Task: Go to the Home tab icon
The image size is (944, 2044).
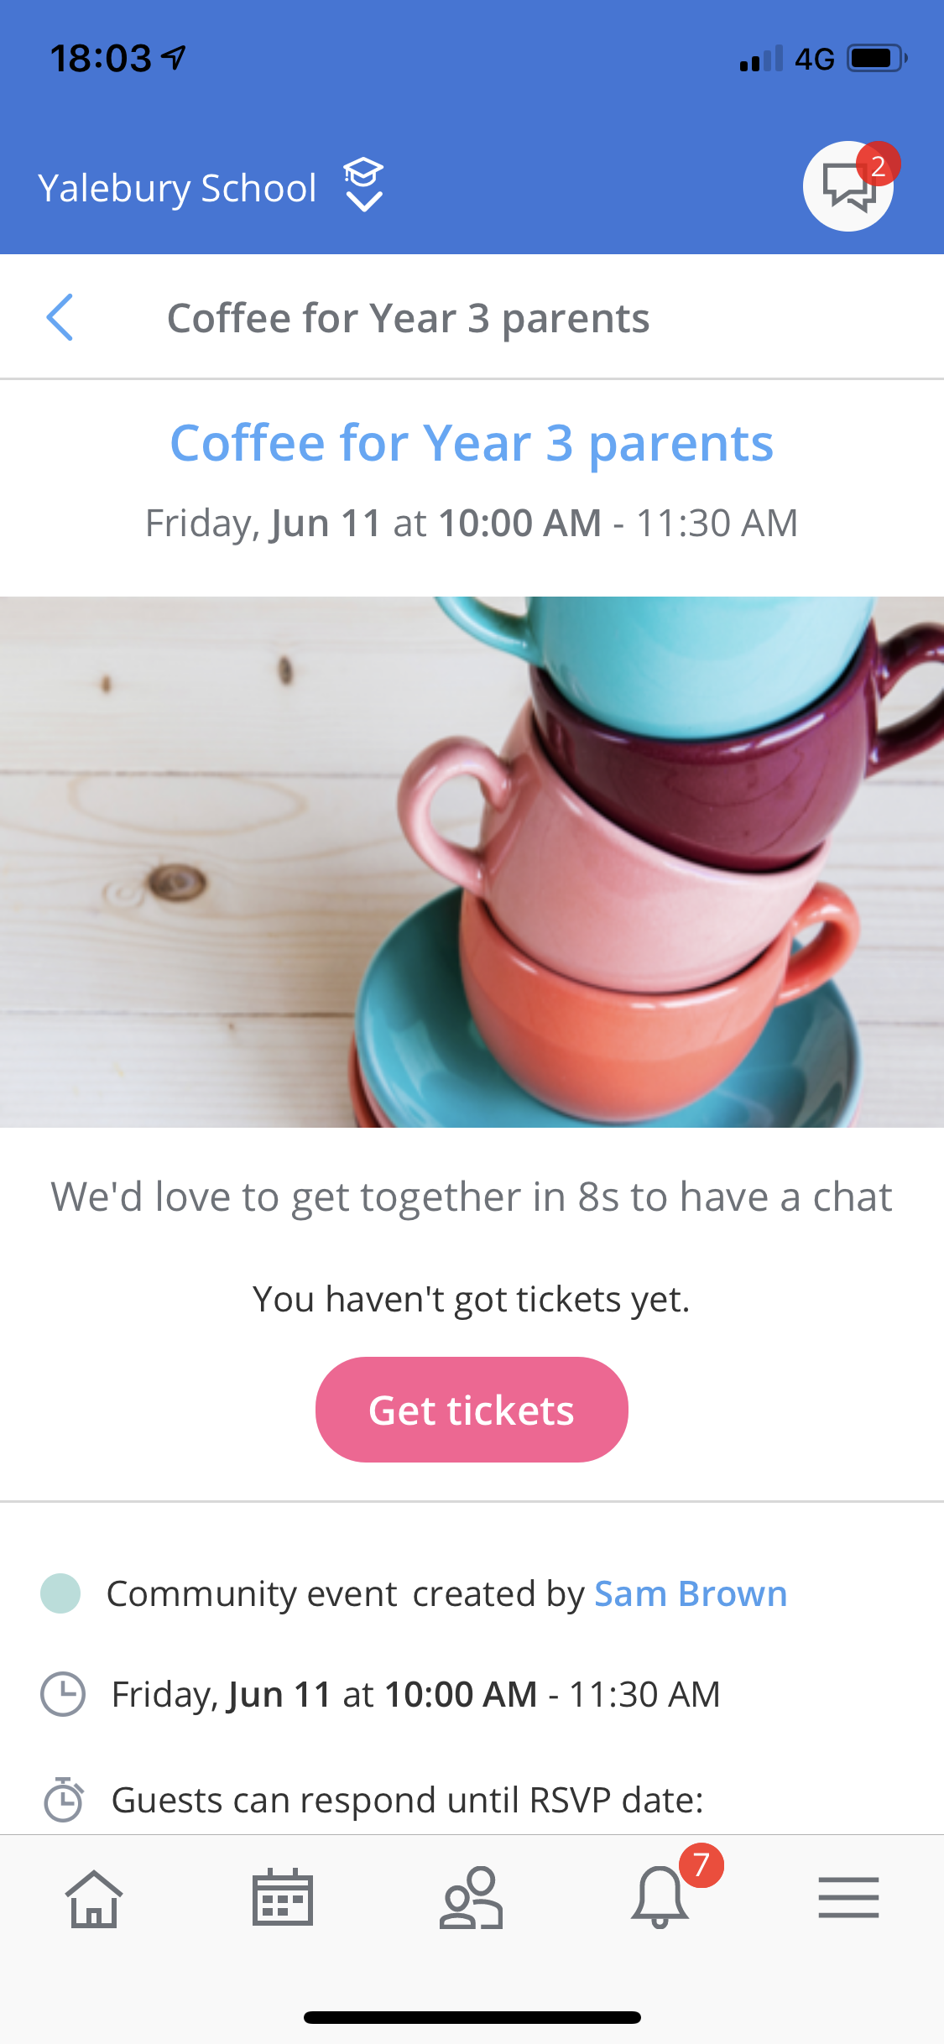Action: click(94, 1898)
